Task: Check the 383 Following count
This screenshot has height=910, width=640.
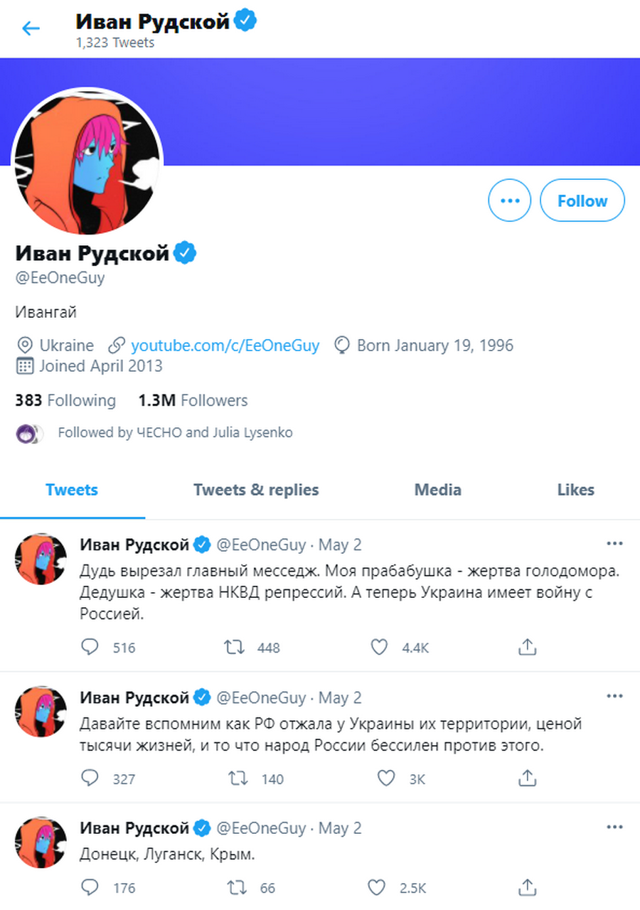Action: point(65,400)
